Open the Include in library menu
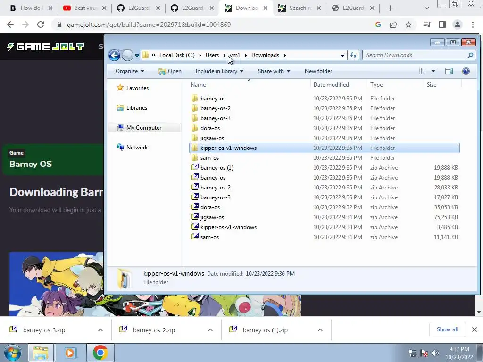The width and height of the screenshot is (483, 362). tap(219, 71)
